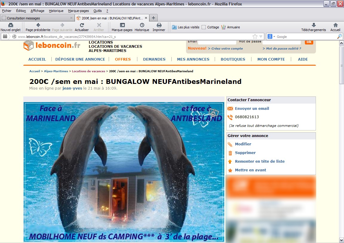Viewport: 344px width, 243px height.
Task: Click the Email login field
Action: [217, 42]
